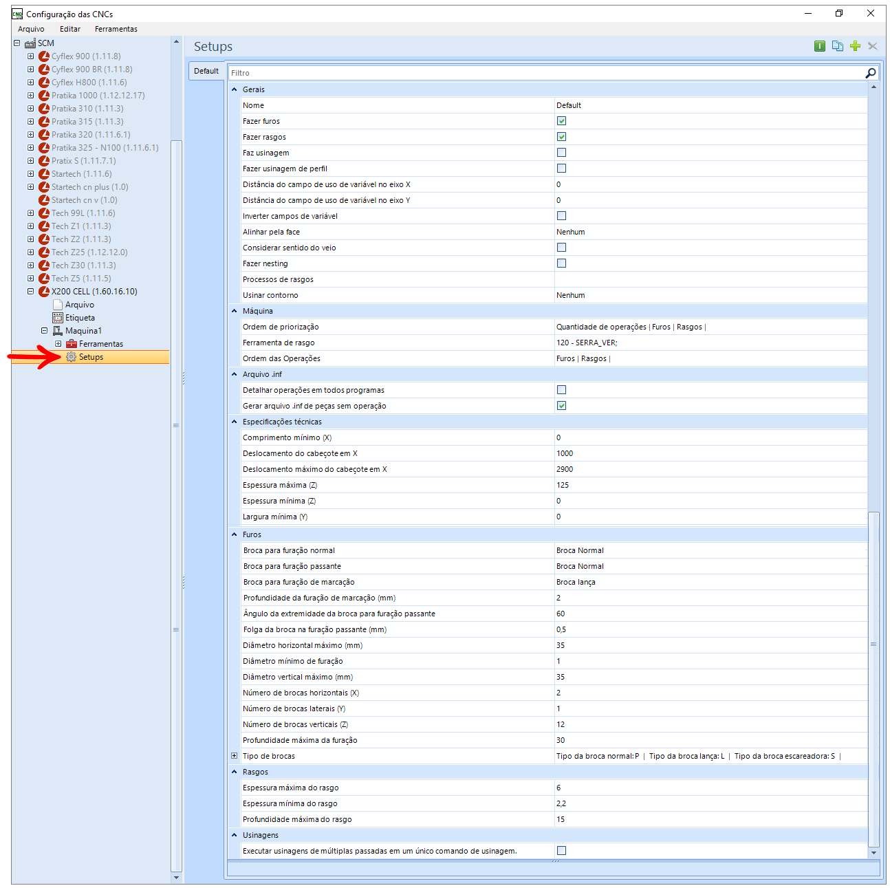Click the SCM factory root icon
Screen dimensions: 890x888
coord(30,43)
